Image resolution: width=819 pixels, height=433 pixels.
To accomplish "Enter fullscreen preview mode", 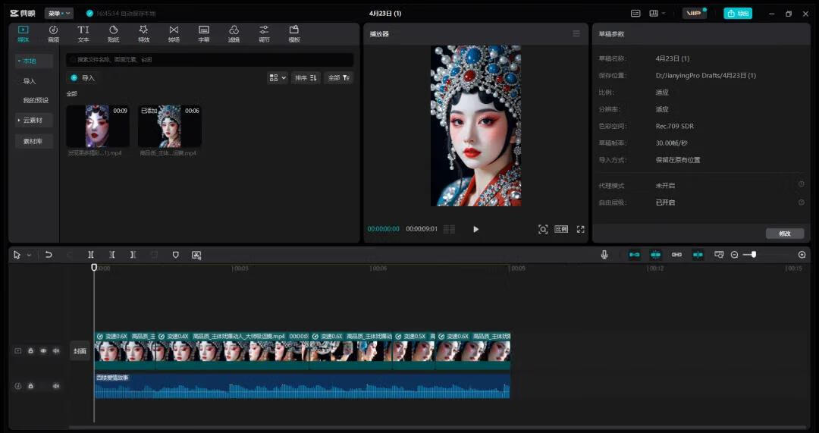I will point(580,229).
